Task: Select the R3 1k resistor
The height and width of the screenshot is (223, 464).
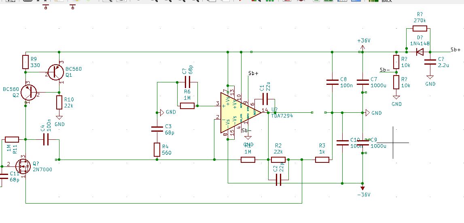Action: (x=322, y=160)
